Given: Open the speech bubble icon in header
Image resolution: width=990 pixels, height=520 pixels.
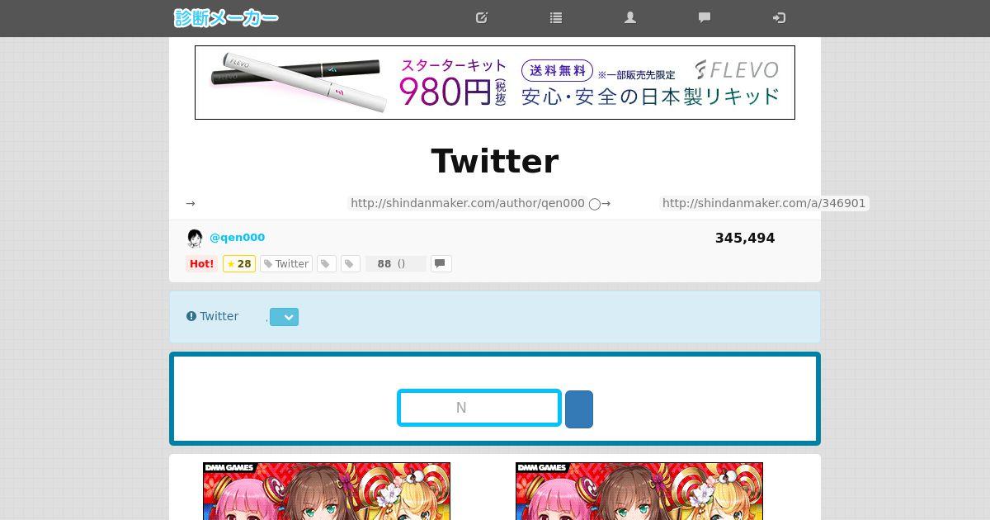Looking at the screenshot, I should pyautogui.click(x=705, y=17).
